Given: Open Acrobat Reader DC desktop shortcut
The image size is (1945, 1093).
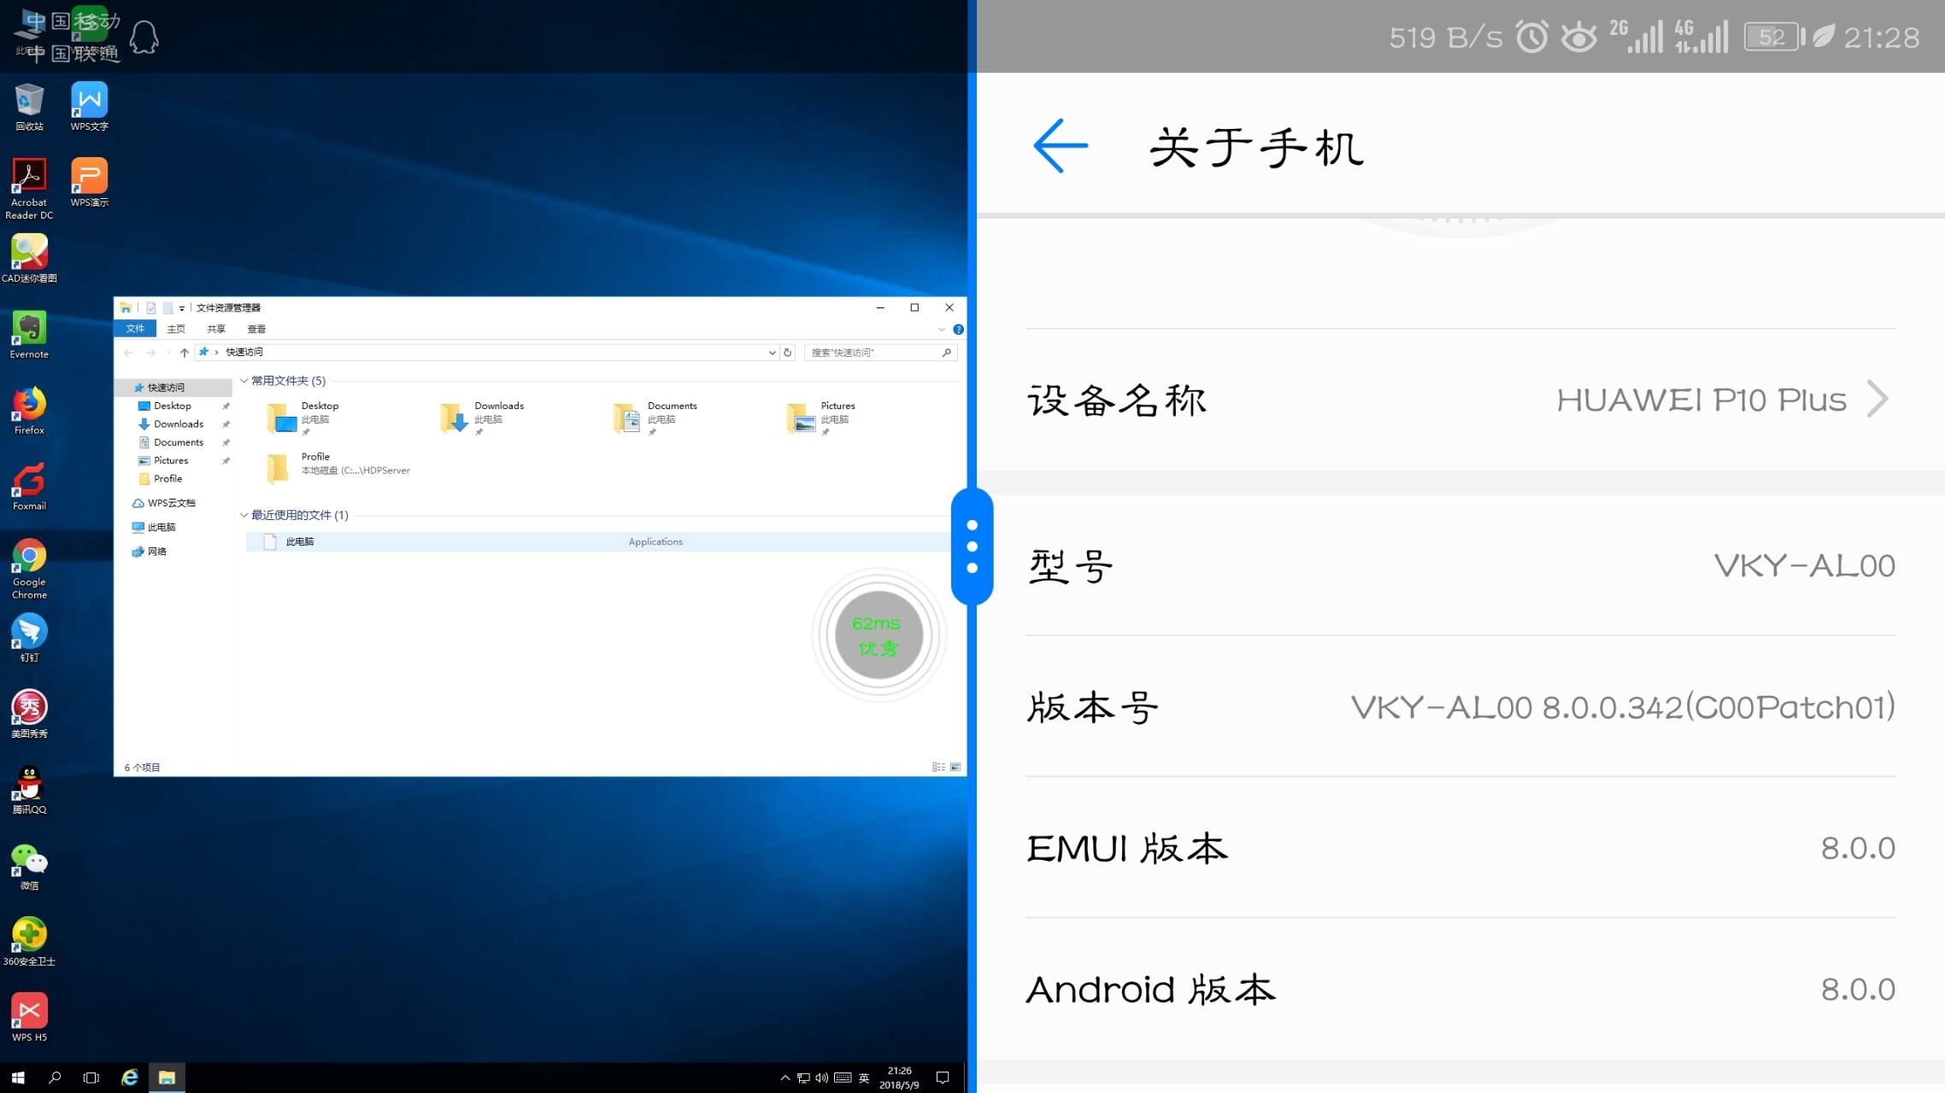Looking at the screenshot, I should tap(29, 189).
